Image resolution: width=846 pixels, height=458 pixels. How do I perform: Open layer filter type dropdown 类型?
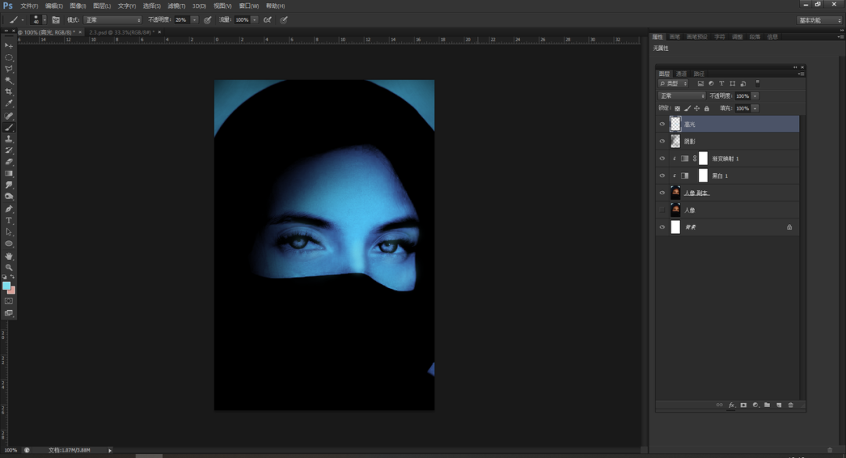[674, 84]
